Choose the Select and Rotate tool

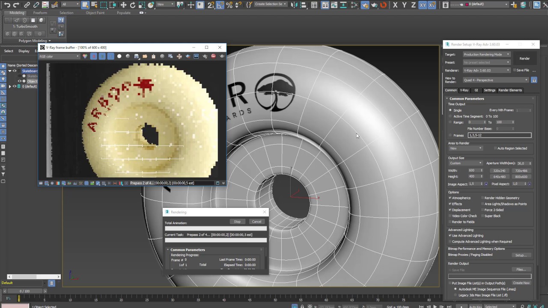[x=133, y=5]
